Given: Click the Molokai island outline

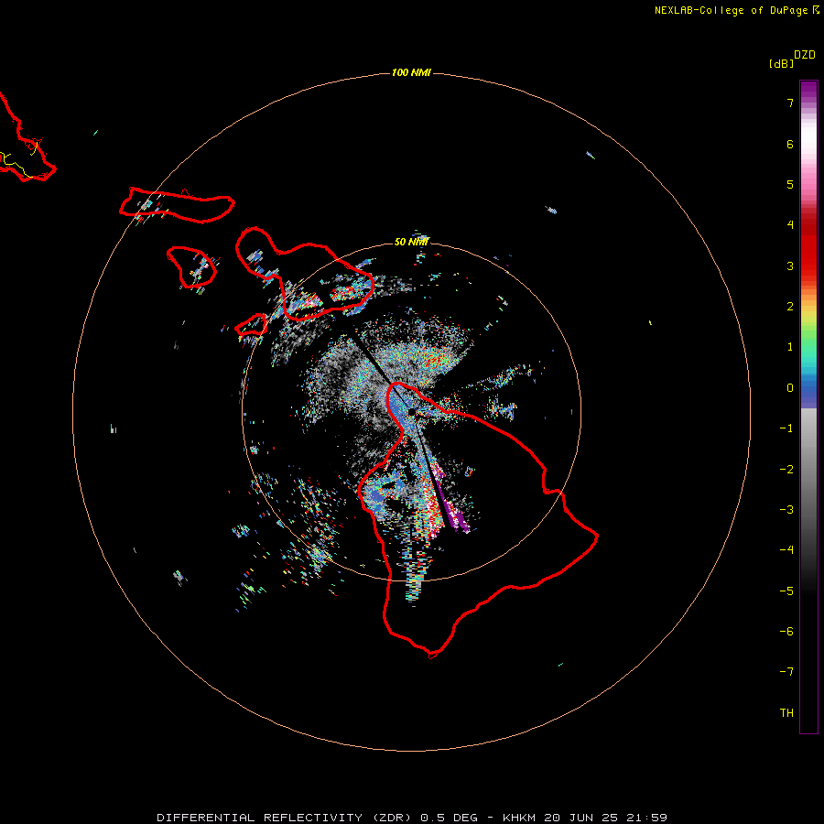Looking at the screenshot, I should [x=177, y=205].
